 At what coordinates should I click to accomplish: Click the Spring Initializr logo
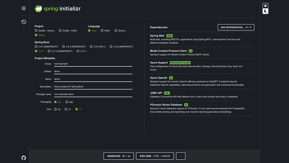pyautogui.click(x=58, y=9)
